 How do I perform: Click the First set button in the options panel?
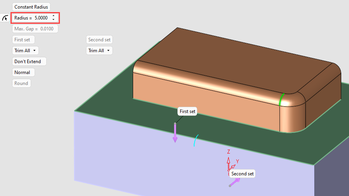[23, 40]
